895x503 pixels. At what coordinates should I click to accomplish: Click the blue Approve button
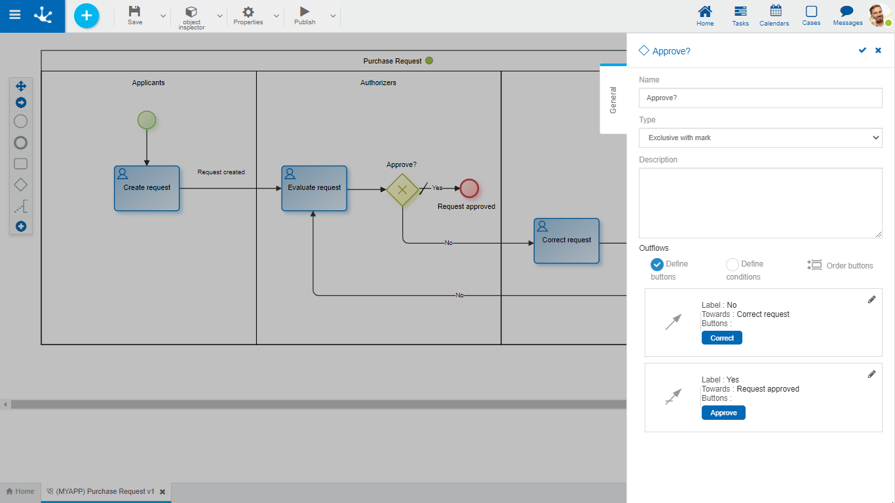(723, 413)
